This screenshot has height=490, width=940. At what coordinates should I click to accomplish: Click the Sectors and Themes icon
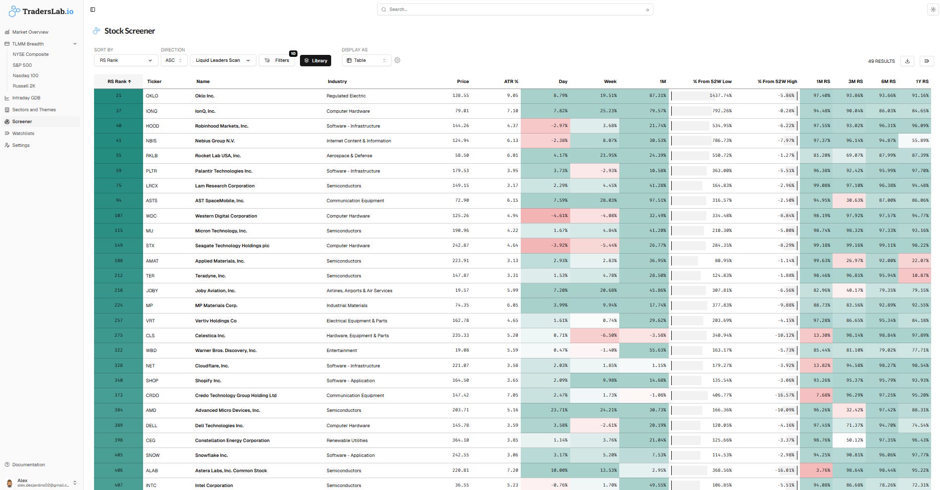coord(7,110)
